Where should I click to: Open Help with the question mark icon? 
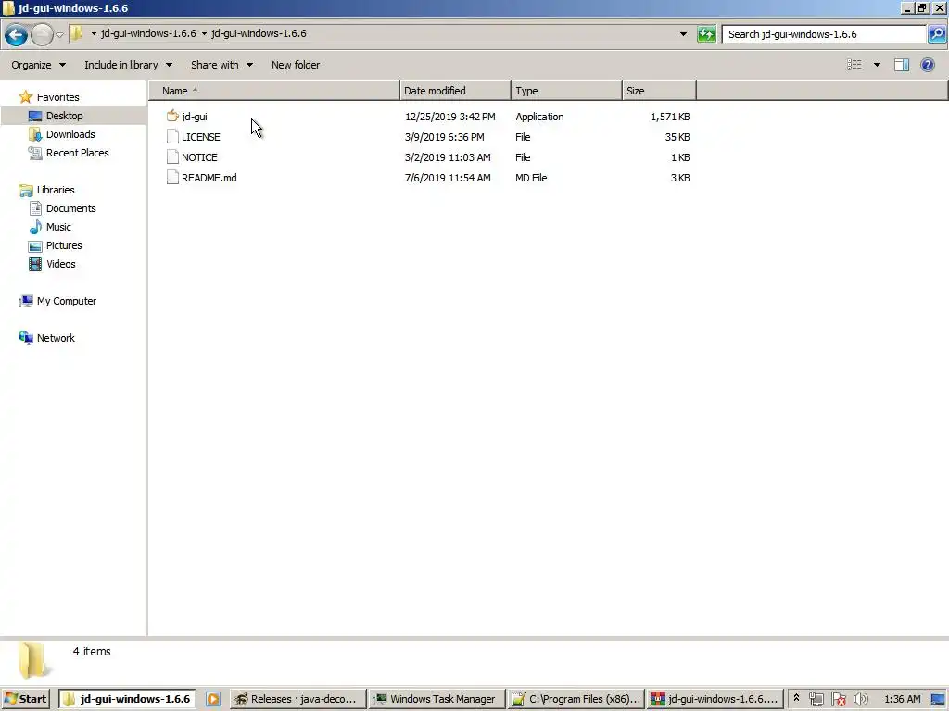(x=927, y=65)
